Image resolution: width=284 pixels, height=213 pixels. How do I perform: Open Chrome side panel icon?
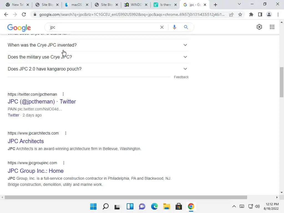[260, 14]
